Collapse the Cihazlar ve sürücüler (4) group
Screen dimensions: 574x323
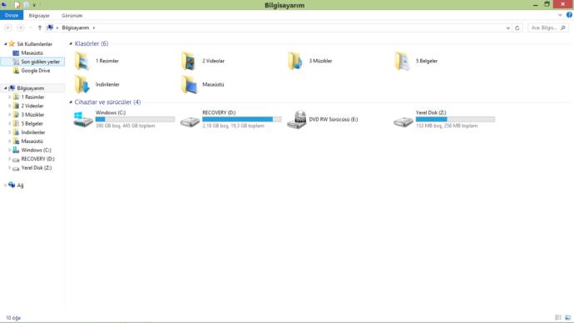(x=71, y=102)
